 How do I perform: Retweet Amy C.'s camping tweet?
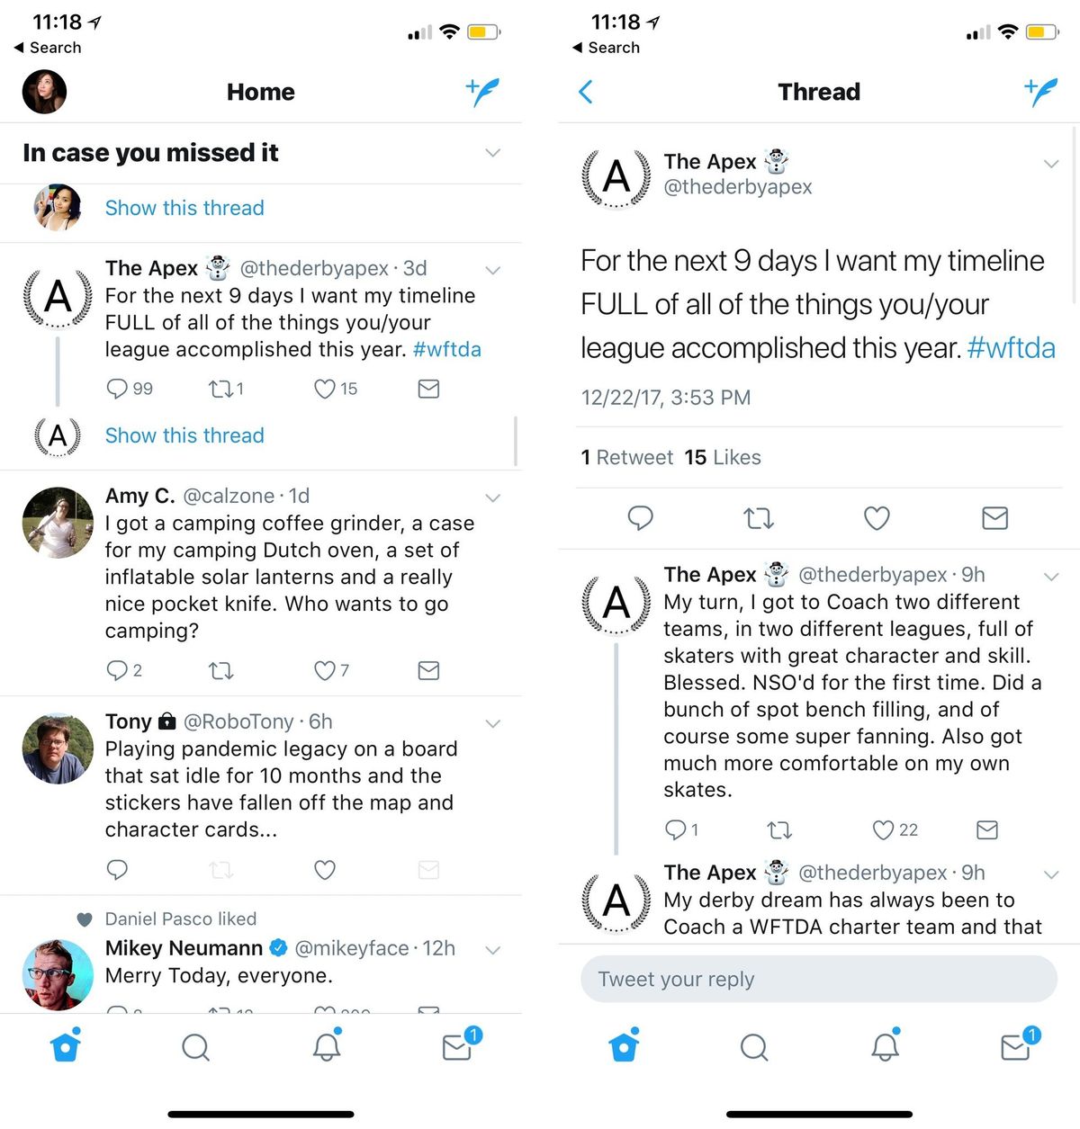click(x=220, y=670)
